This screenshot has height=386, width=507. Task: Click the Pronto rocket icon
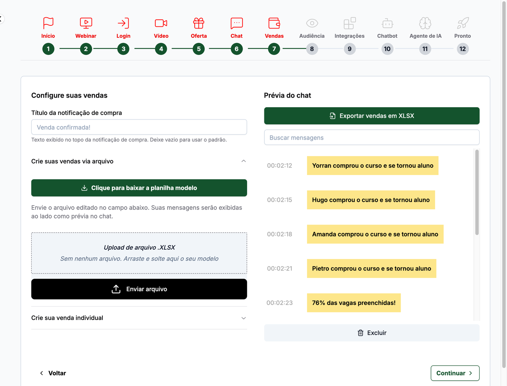(463, 23)
